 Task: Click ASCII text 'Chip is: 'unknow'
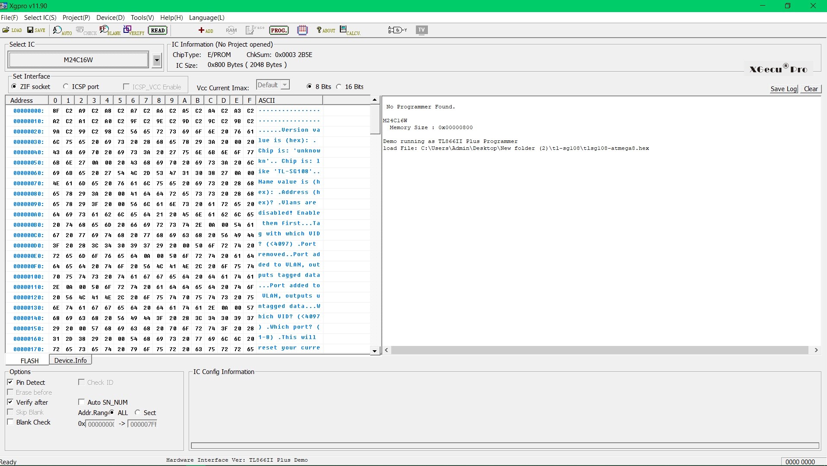(x=289, y=151)
